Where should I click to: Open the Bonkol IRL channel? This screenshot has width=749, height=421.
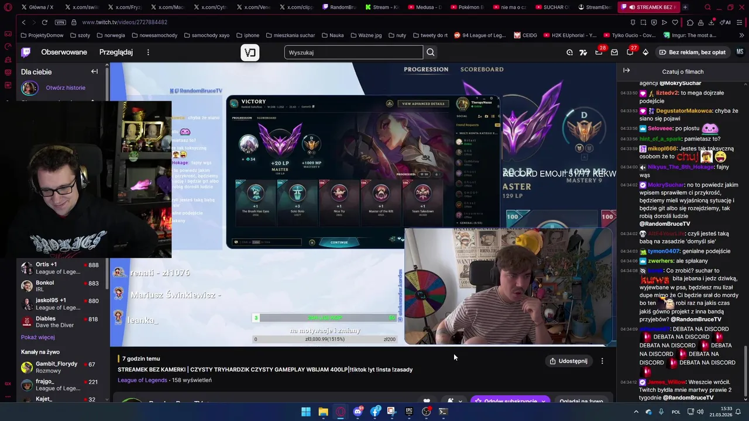[x=63, y=286]
